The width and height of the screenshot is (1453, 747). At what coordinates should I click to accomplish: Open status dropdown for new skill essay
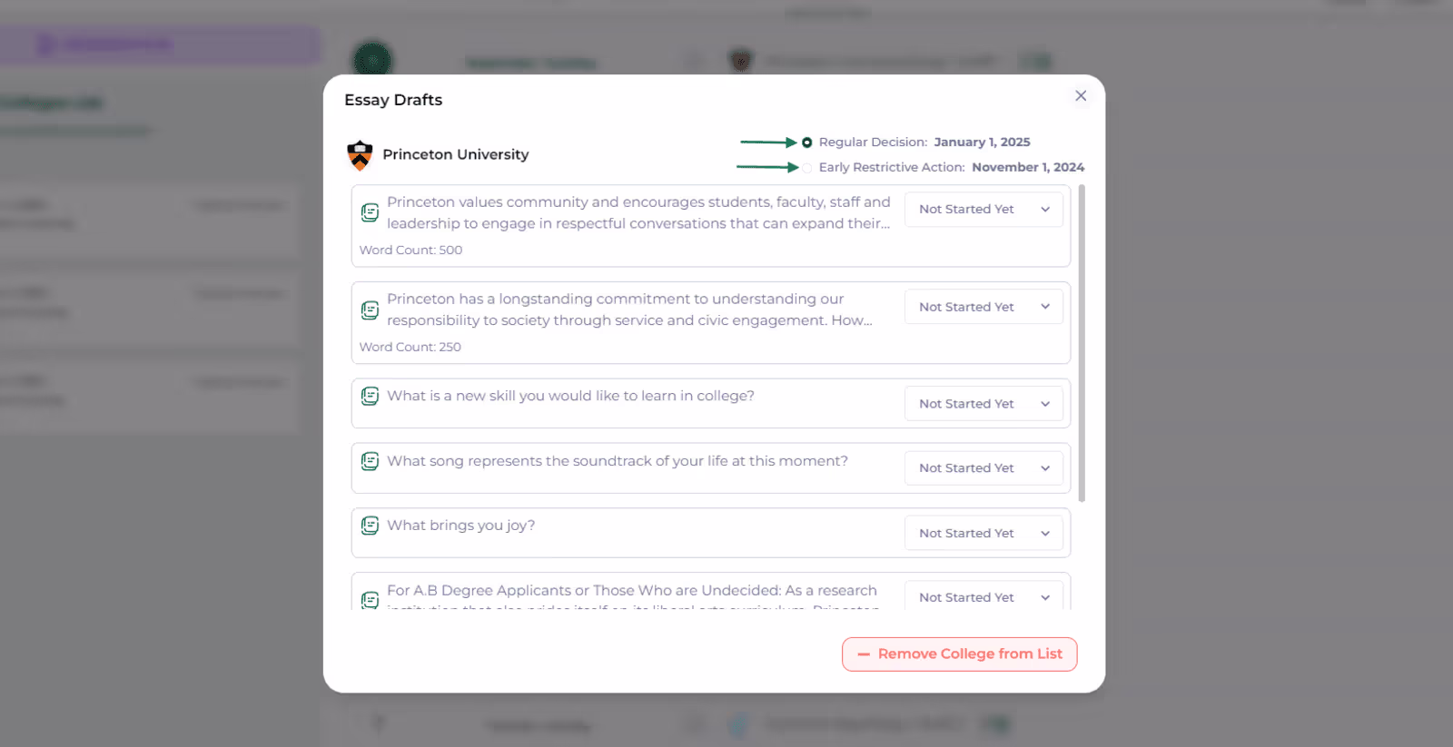click(983, 404)
